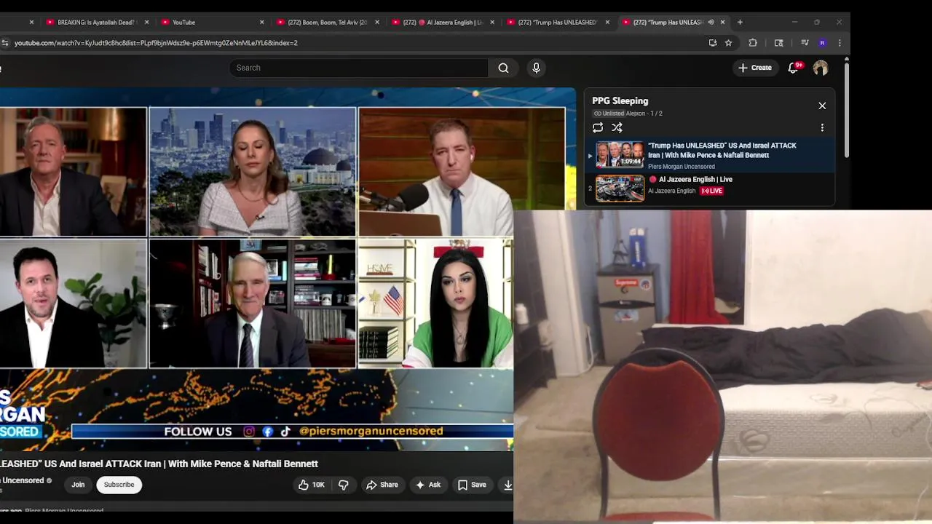Open the Chrome extensions puzzle icon
This screenshot has height=524, width=932.
[753, 43]
